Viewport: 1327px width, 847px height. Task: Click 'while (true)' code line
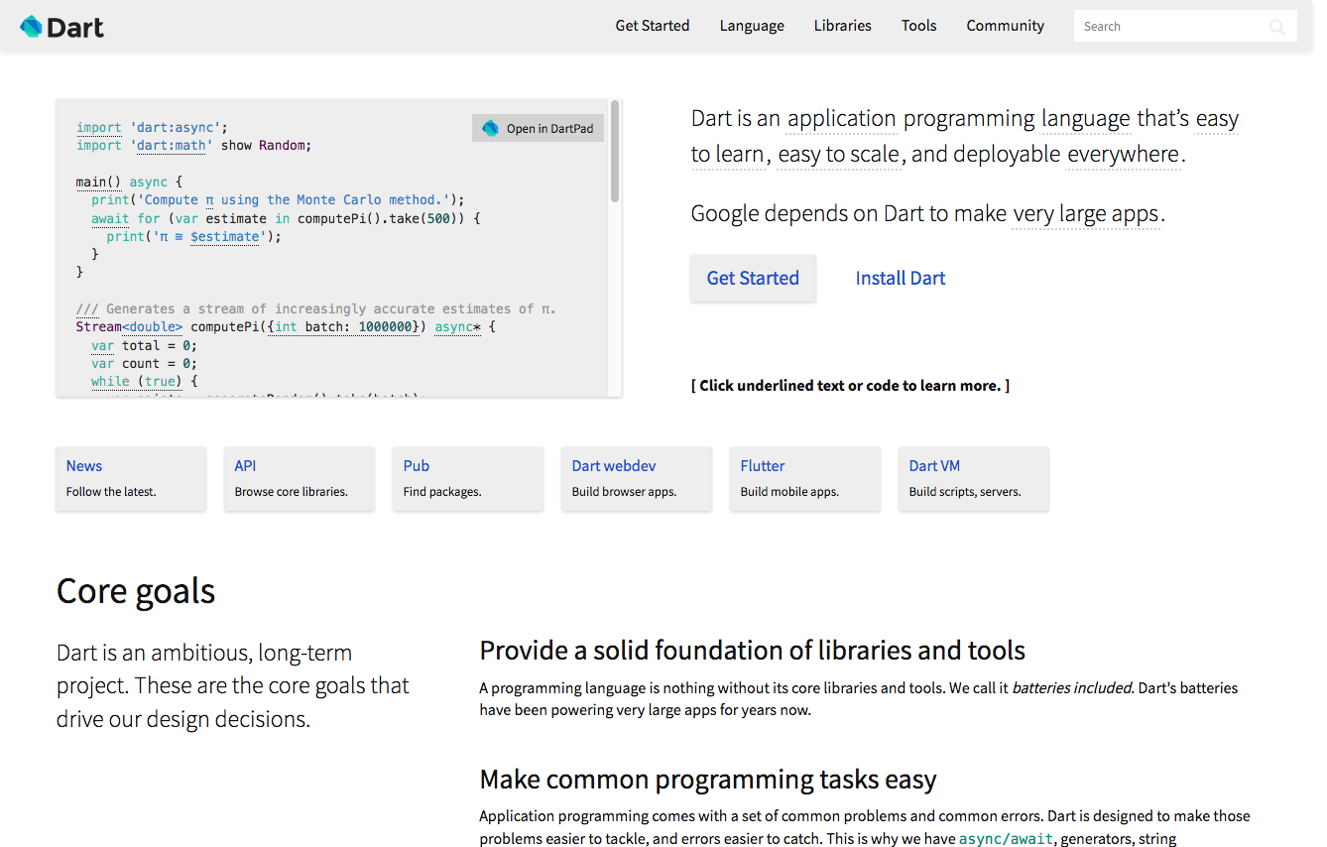(x=145, y=381)
